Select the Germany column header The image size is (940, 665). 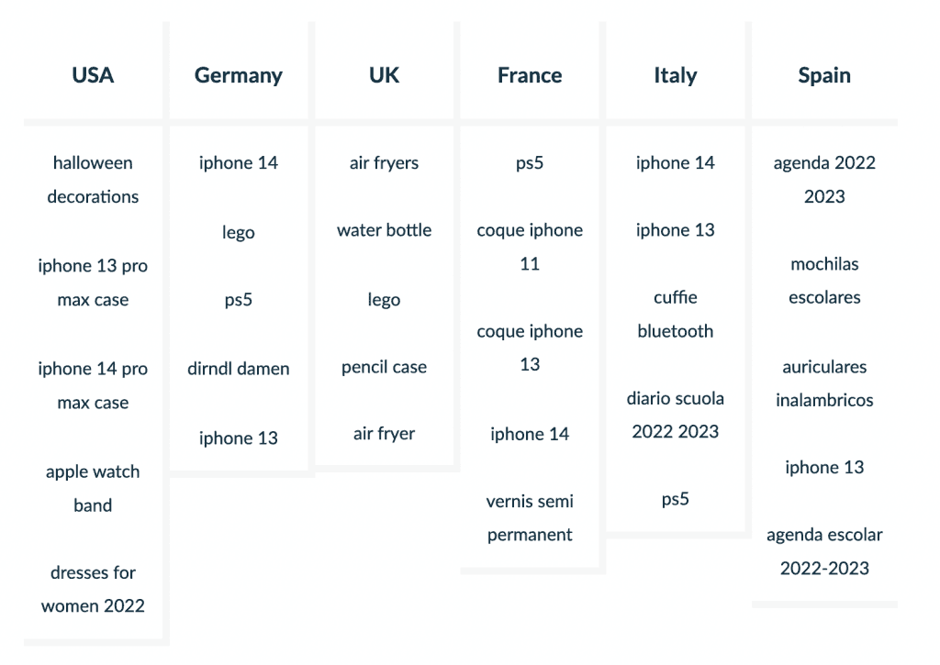[238, 75]
